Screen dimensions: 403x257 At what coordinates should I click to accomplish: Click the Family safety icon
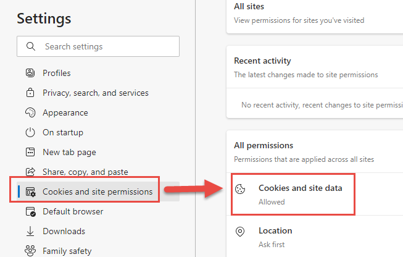tap(30, 251)
